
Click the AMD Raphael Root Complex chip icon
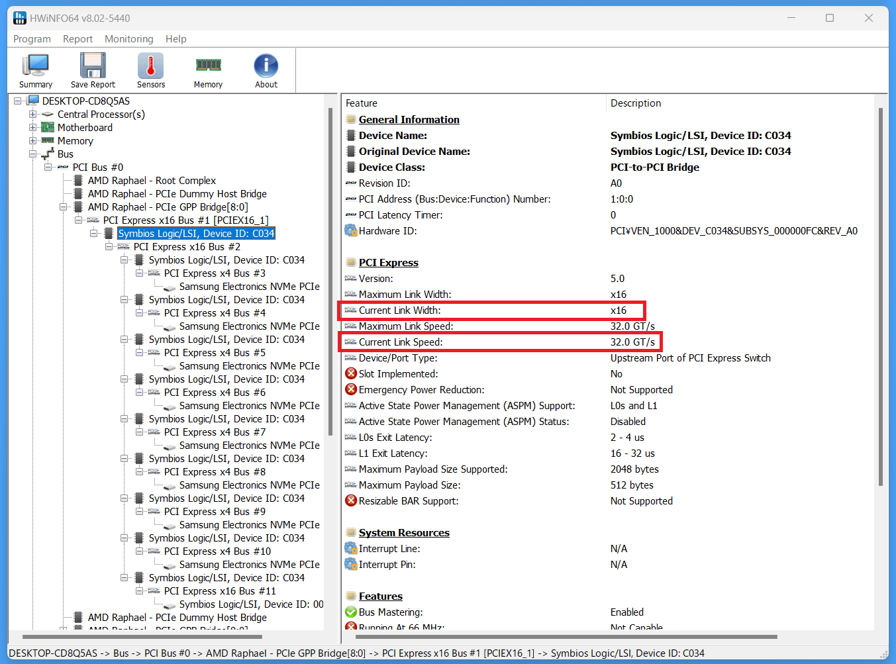click(x=78, y=180)
